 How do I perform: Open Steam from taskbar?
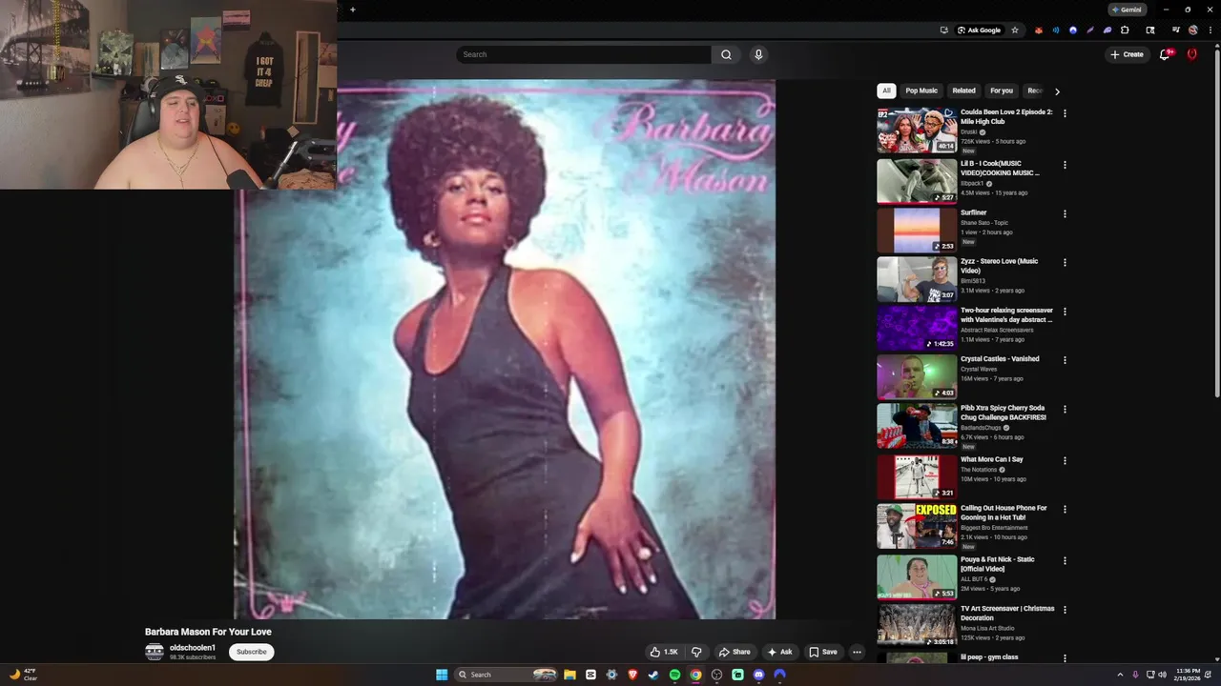pyautogui.click(x=653, y=675)
